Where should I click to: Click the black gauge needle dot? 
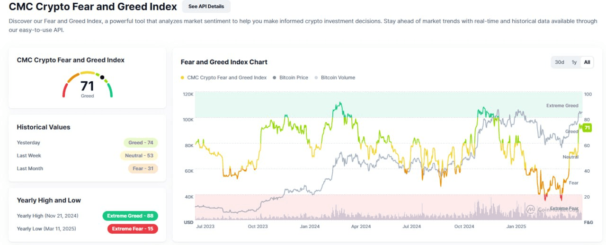point(102,77)
